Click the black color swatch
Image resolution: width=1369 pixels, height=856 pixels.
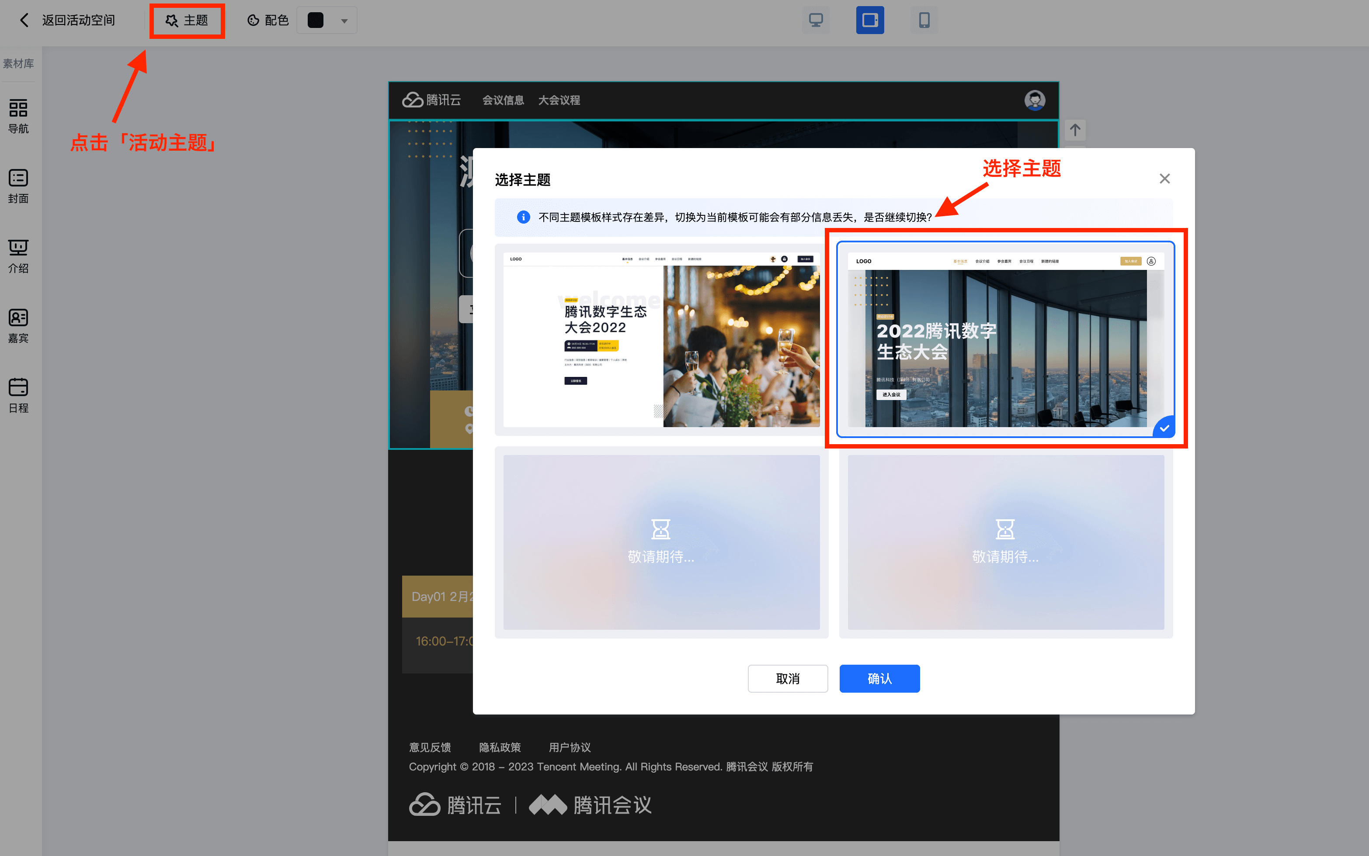315,21
